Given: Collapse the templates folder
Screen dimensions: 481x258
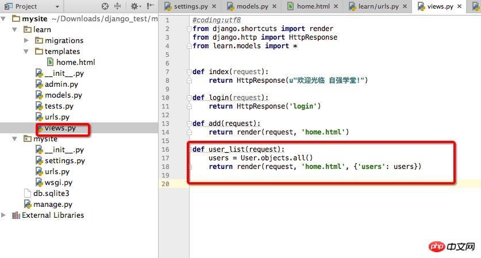Looking at the screenshot, I should click(x=26, y=52).
